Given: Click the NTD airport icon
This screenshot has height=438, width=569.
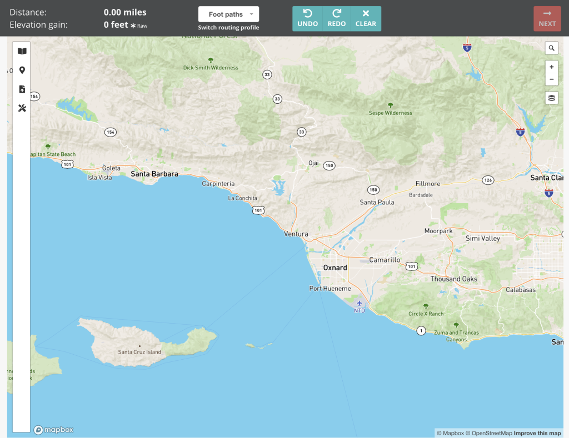Looking at the screenshot, I should tap(360, 303).
